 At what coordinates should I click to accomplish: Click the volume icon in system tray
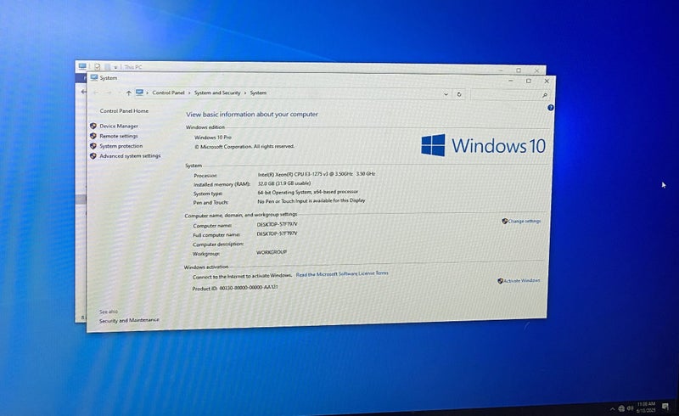(630, 408)
